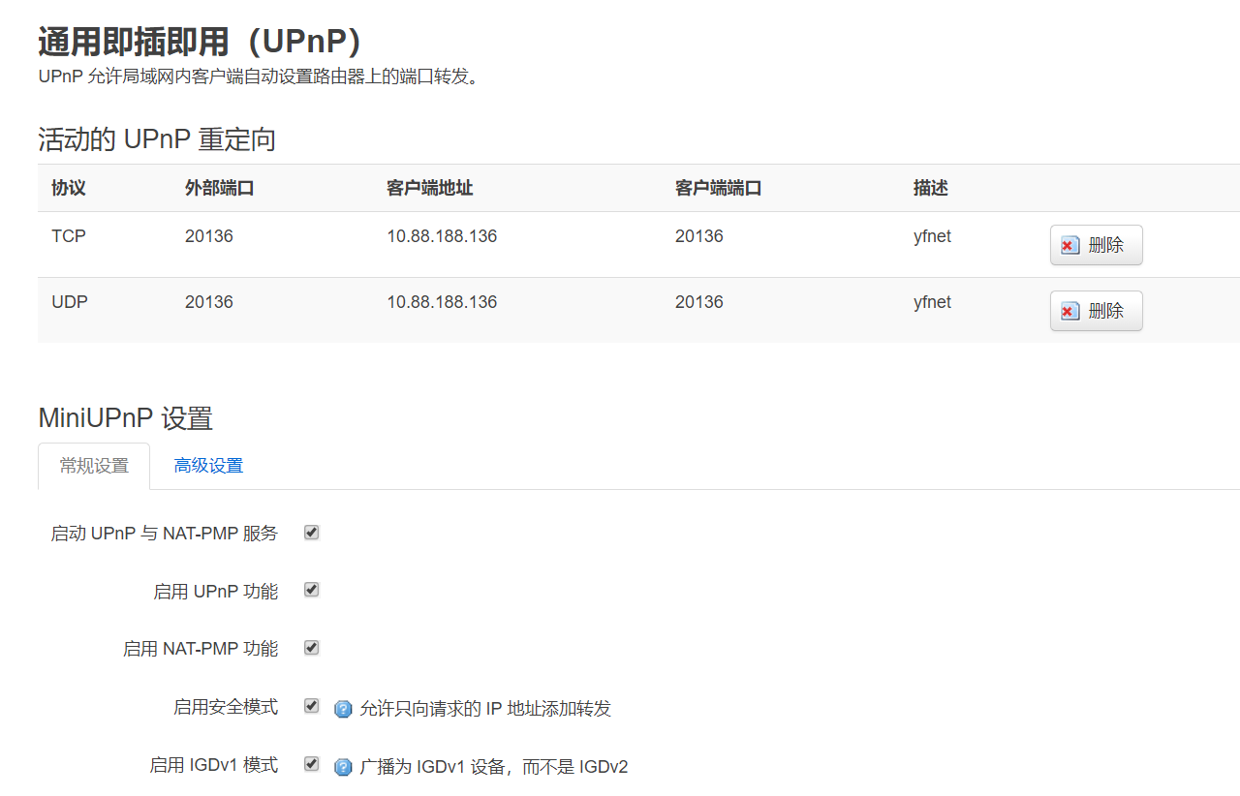Disable the 启用安全模式 option
This screenshot has height=796, width=1240.
(x=311, y=706)
